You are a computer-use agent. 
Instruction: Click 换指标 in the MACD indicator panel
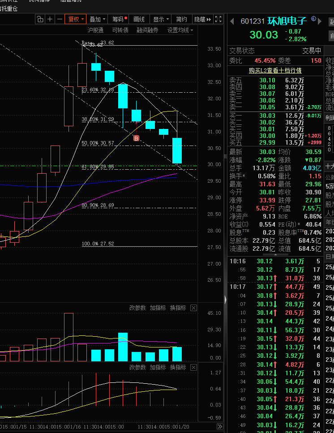tap(178, 368)
